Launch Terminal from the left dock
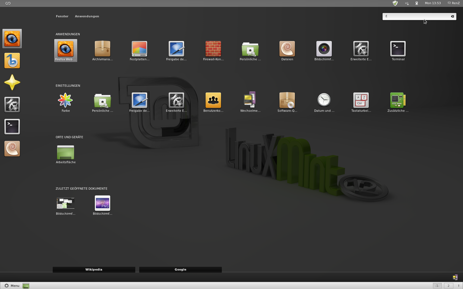The image size is (463, 289). 12,127
